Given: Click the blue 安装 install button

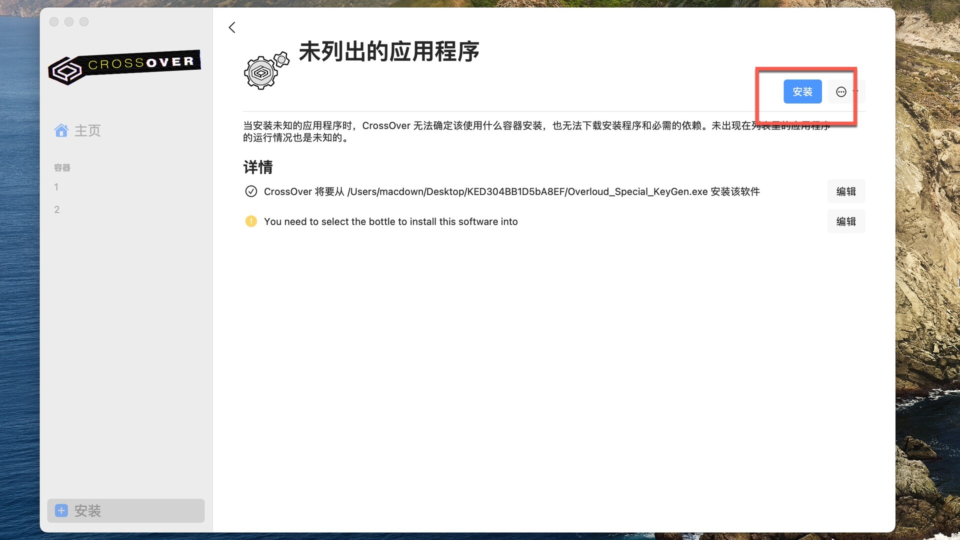Looking at the screenshot, I should (x=802, y=91).
